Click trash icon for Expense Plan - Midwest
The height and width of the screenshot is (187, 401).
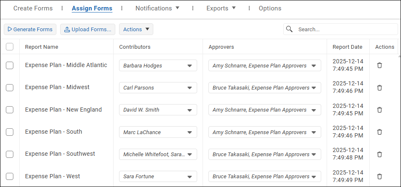(x=379, y=87)
